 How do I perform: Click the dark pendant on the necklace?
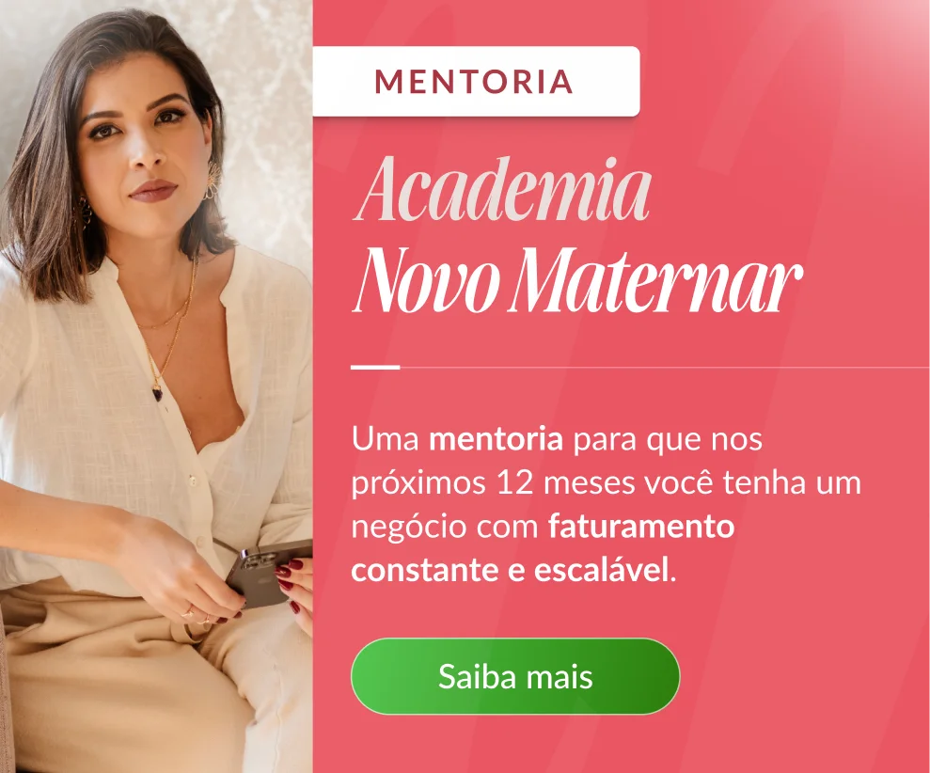pyautogui.click(x=157, y=393)
